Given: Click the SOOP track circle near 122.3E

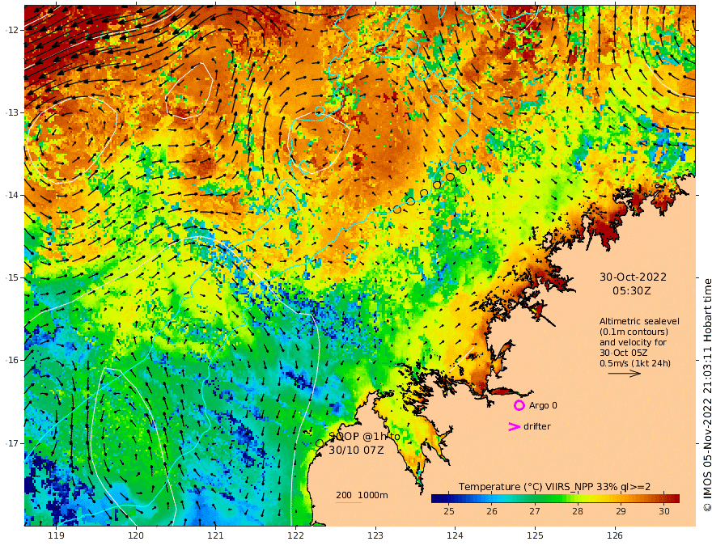Looking at the screenshot, I should click(320, 443).
